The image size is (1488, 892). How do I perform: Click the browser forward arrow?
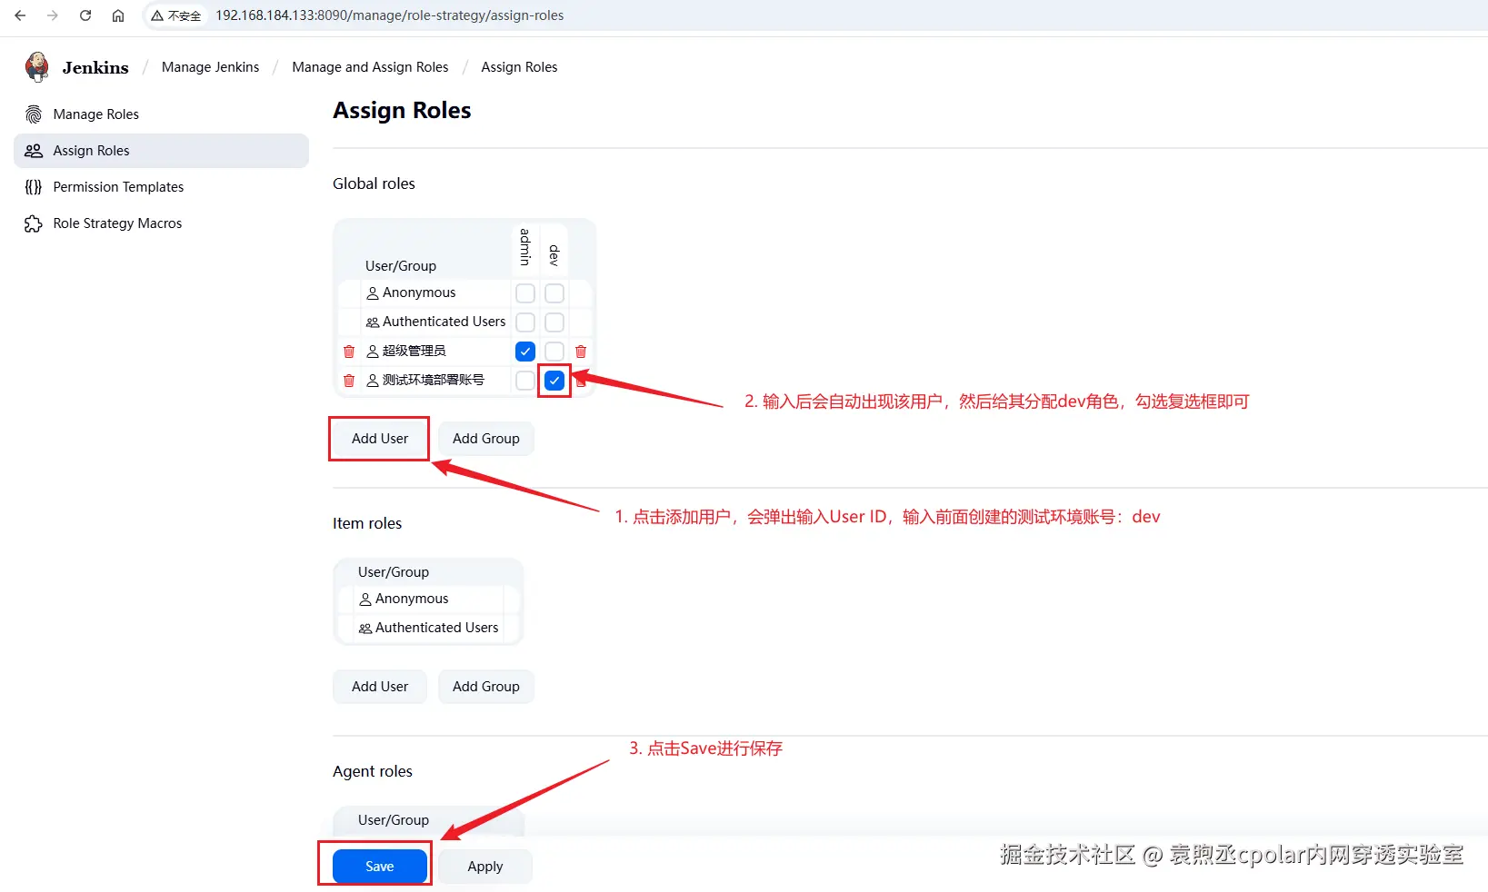pyautogui.click(x=53, y=15)
